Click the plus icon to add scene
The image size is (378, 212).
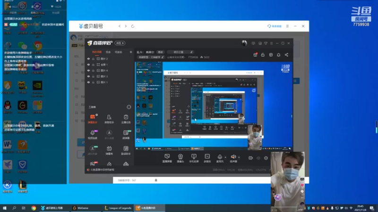tap(131, 52)
